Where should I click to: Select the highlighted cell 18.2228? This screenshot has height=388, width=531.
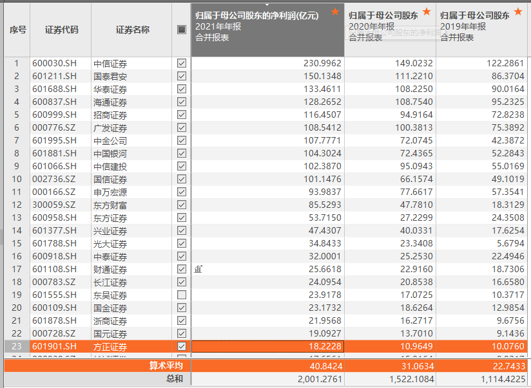point(268,346)
